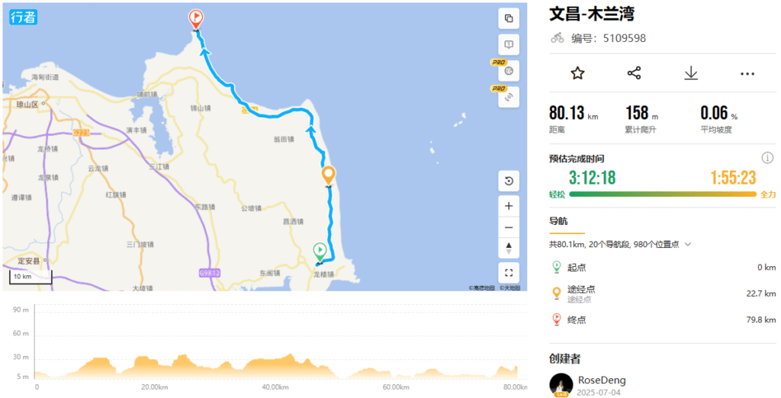
Task: Open creator RoseDeng's profile
Action: point(602,380)
